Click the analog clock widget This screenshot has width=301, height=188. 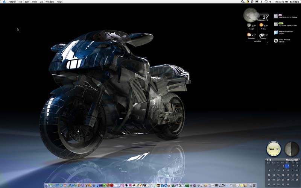pos(274,149)
